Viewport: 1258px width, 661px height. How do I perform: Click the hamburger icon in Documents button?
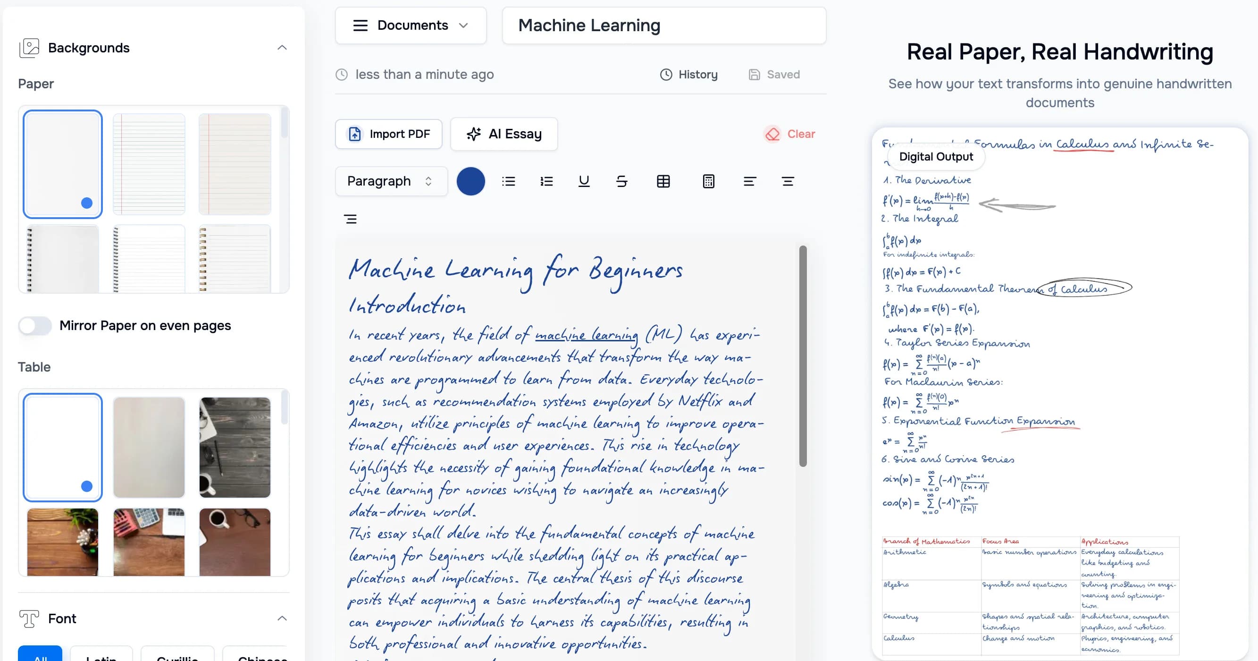[361, 25]
